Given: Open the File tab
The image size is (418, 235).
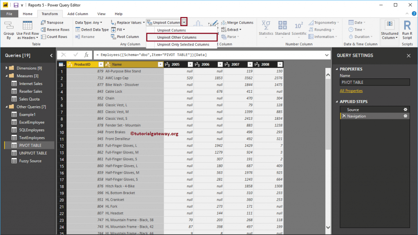Looking at the screenshot, I should click(9, 14).
